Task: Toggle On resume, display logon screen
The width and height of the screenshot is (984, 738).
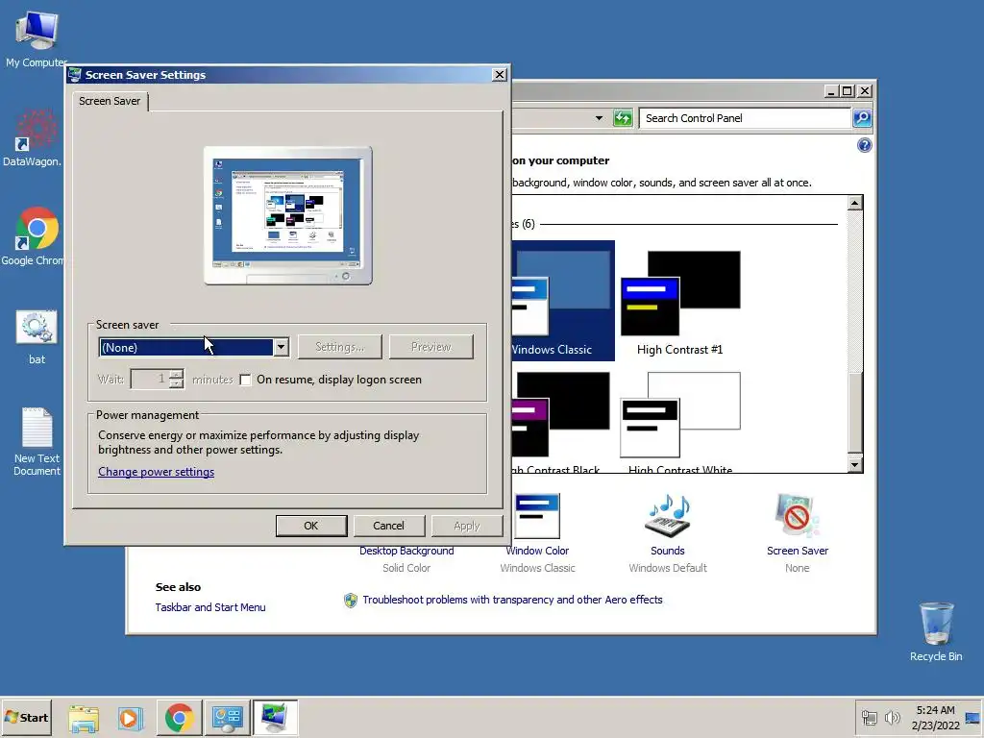Action: click(x=245, y=380)
